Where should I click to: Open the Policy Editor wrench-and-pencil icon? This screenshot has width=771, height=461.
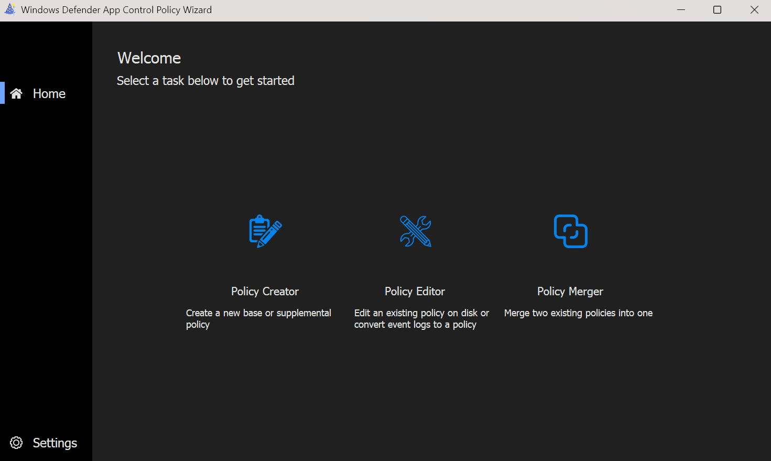tap(415, 231)
